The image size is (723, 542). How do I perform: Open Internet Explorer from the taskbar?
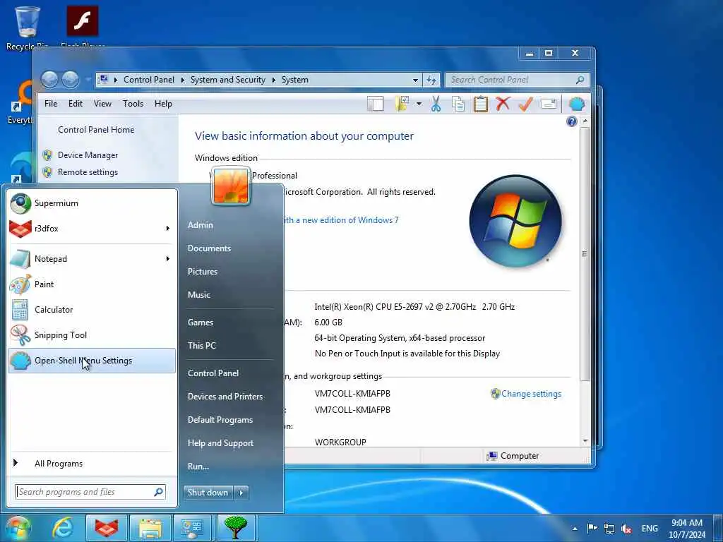click(63, 528)
